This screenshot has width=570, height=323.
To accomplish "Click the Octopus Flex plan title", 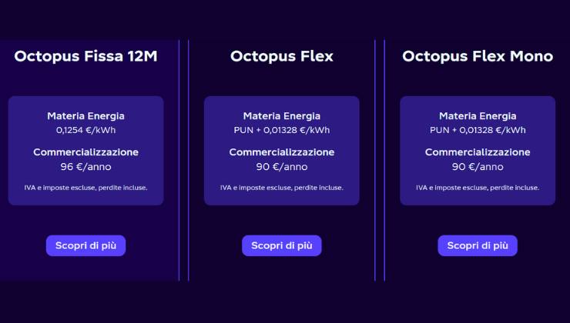I will coord(282,56).
